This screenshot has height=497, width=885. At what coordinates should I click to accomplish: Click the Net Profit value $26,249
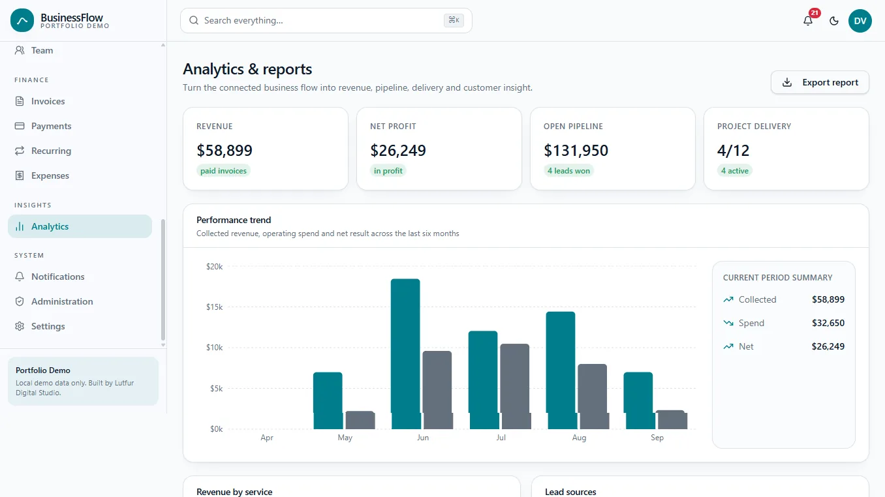coord(398,151)
